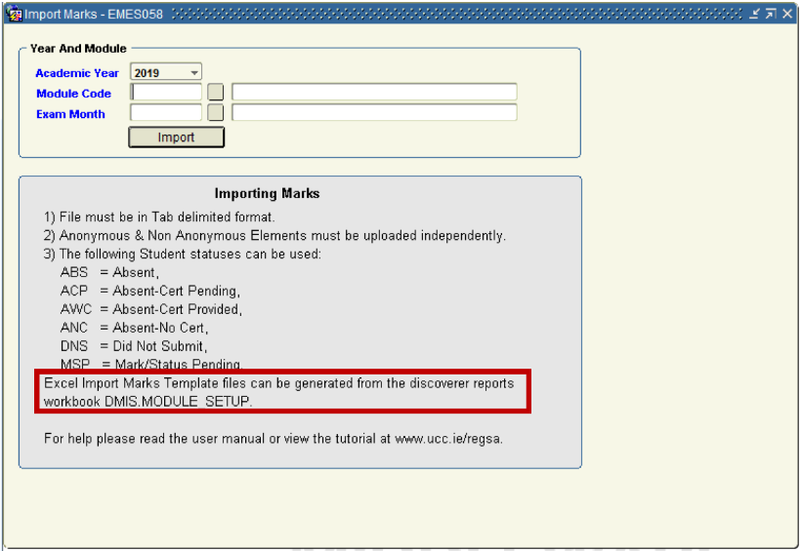The image size is (801, 551).
Task: Click the Import Marks window title icon
Action: point(15,14)
